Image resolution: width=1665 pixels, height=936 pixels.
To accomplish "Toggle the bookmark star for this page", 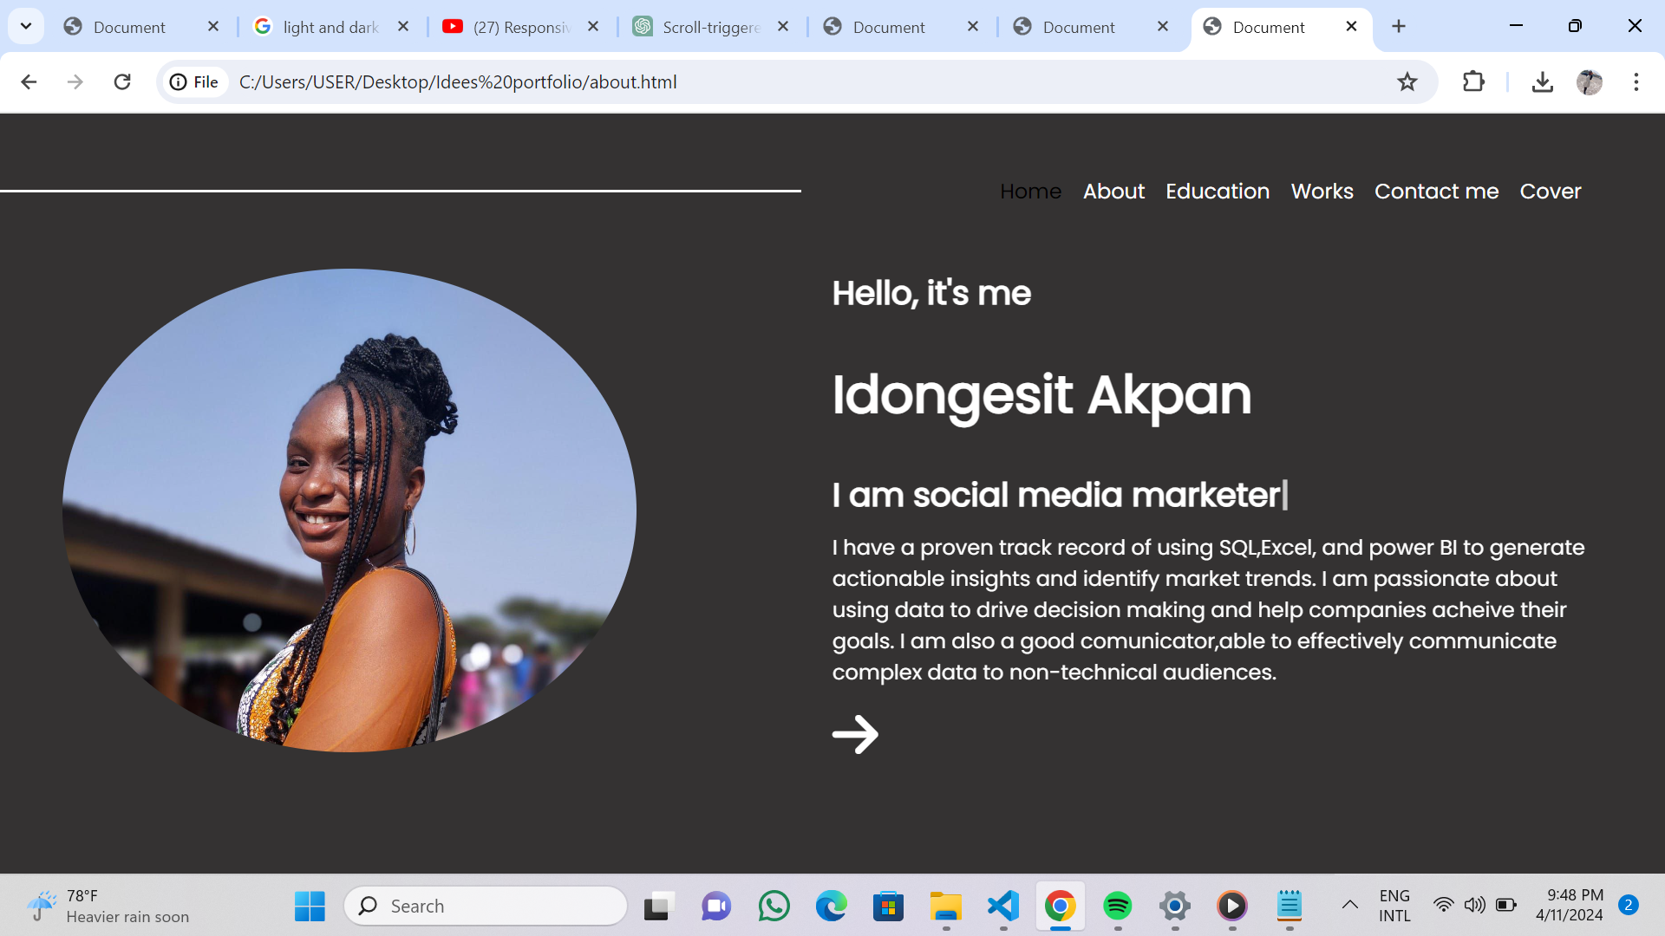I will [1407, 81].
